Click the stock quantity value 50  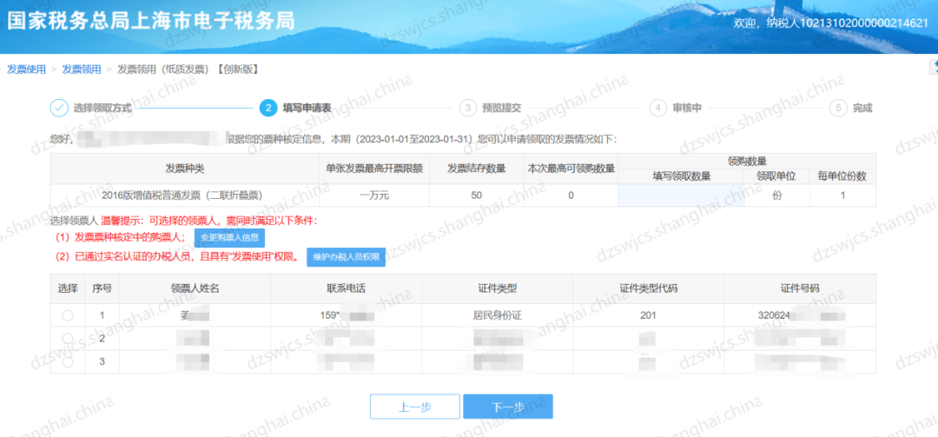pos(477,195)
